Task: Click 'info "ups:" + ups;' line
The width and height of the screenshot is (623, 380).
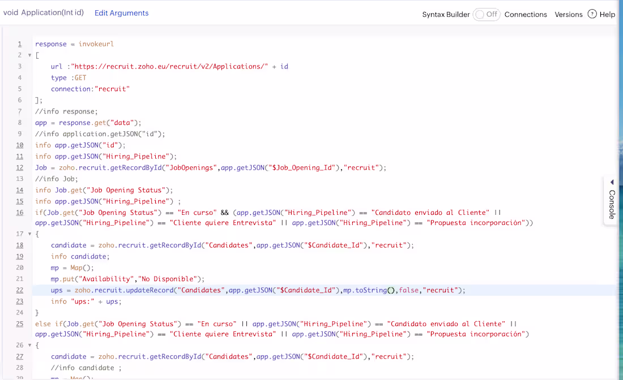Action: (x=86, y=301)
